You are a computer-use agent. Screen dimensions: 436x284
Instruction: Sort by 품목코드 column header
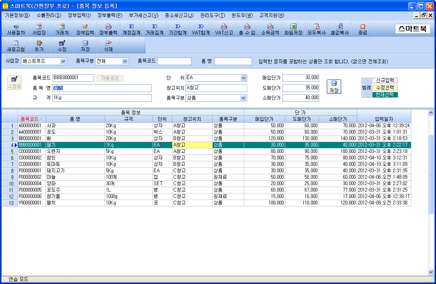[x=32, y=119]
